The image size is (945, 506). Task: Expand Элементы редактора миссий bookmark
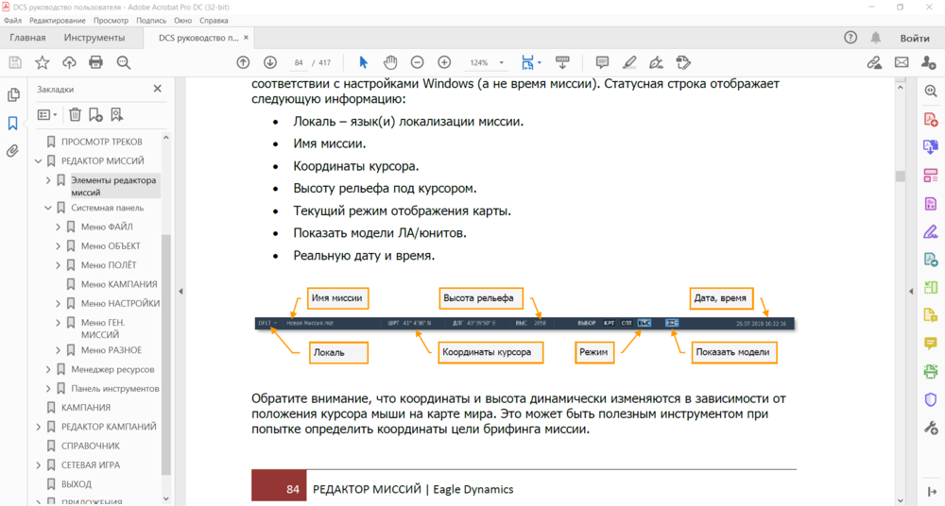[x=48, y=180]
